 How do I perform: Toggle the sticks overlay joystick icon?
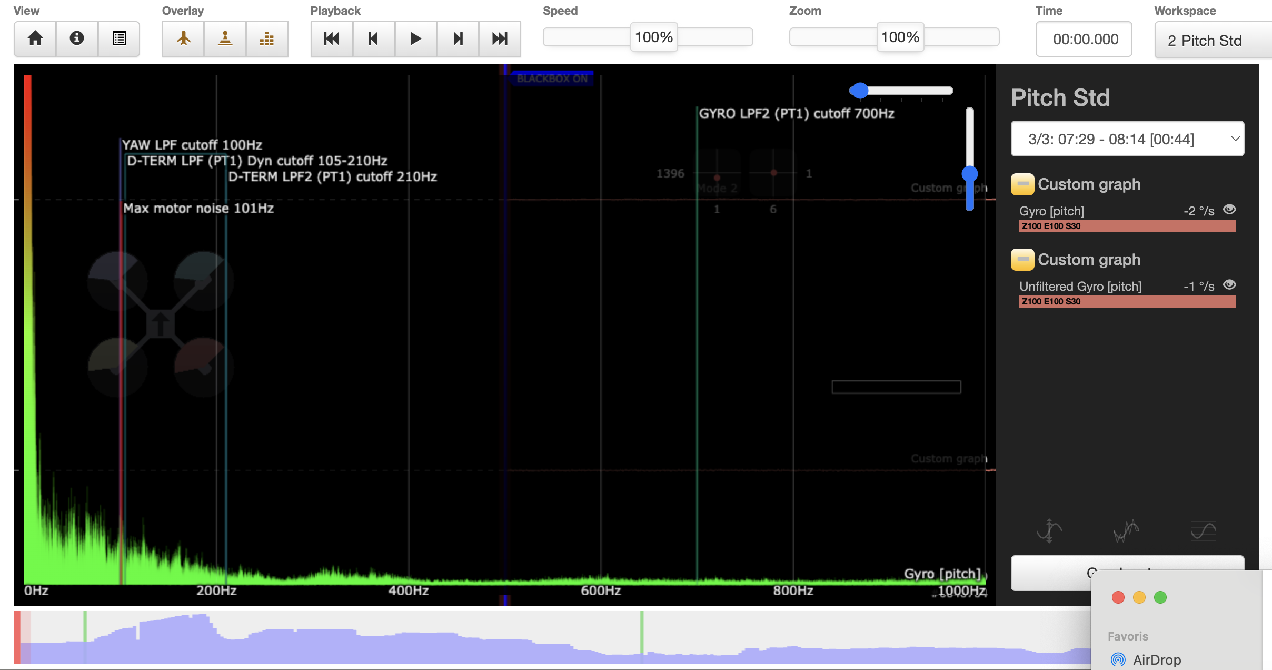pyautogui.click(x=225, y=38)
